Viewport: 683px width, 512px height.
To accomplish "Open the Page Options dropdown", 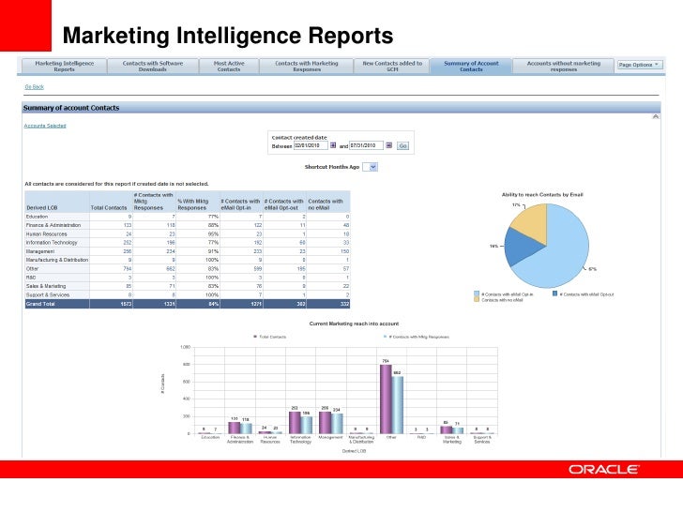I will coord(640,65).
